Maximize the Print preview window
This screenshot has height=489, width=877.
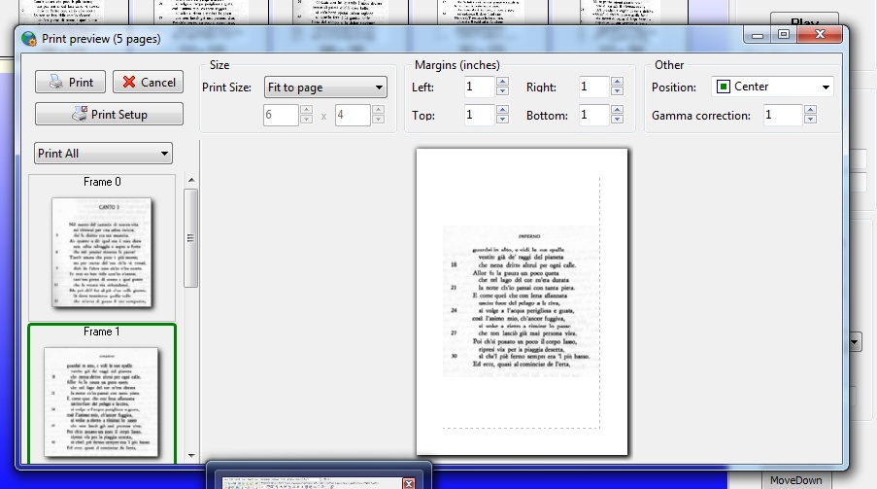784,35
